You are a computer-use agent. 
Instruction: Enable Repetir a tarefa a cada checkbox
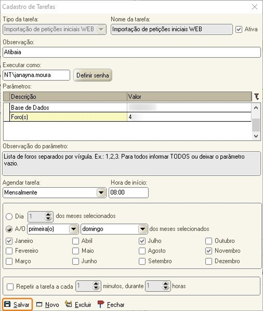(x=10, y=286)
